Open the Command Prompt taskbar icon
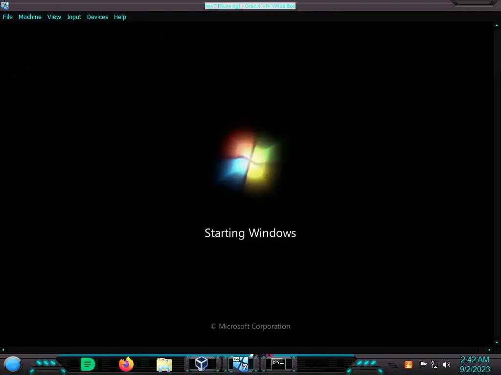Viewport: 501px width, 375px height. [x=278, y=364]
